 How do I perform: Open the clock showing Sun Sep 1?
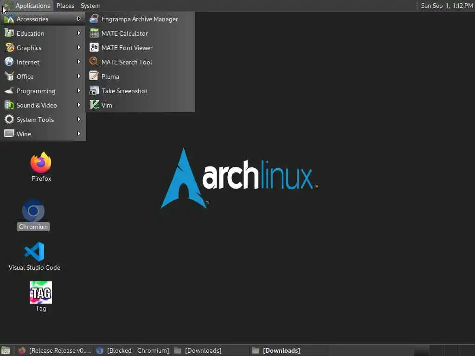tap(447, 6)
